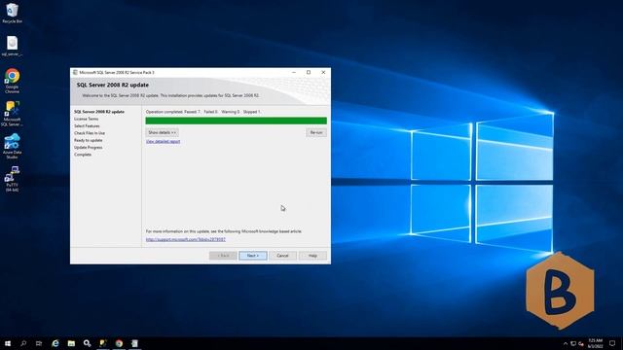623x350 pixels.
Task: Select the SQL Server 2008 R2 update step
Action: tap(99, 112)
